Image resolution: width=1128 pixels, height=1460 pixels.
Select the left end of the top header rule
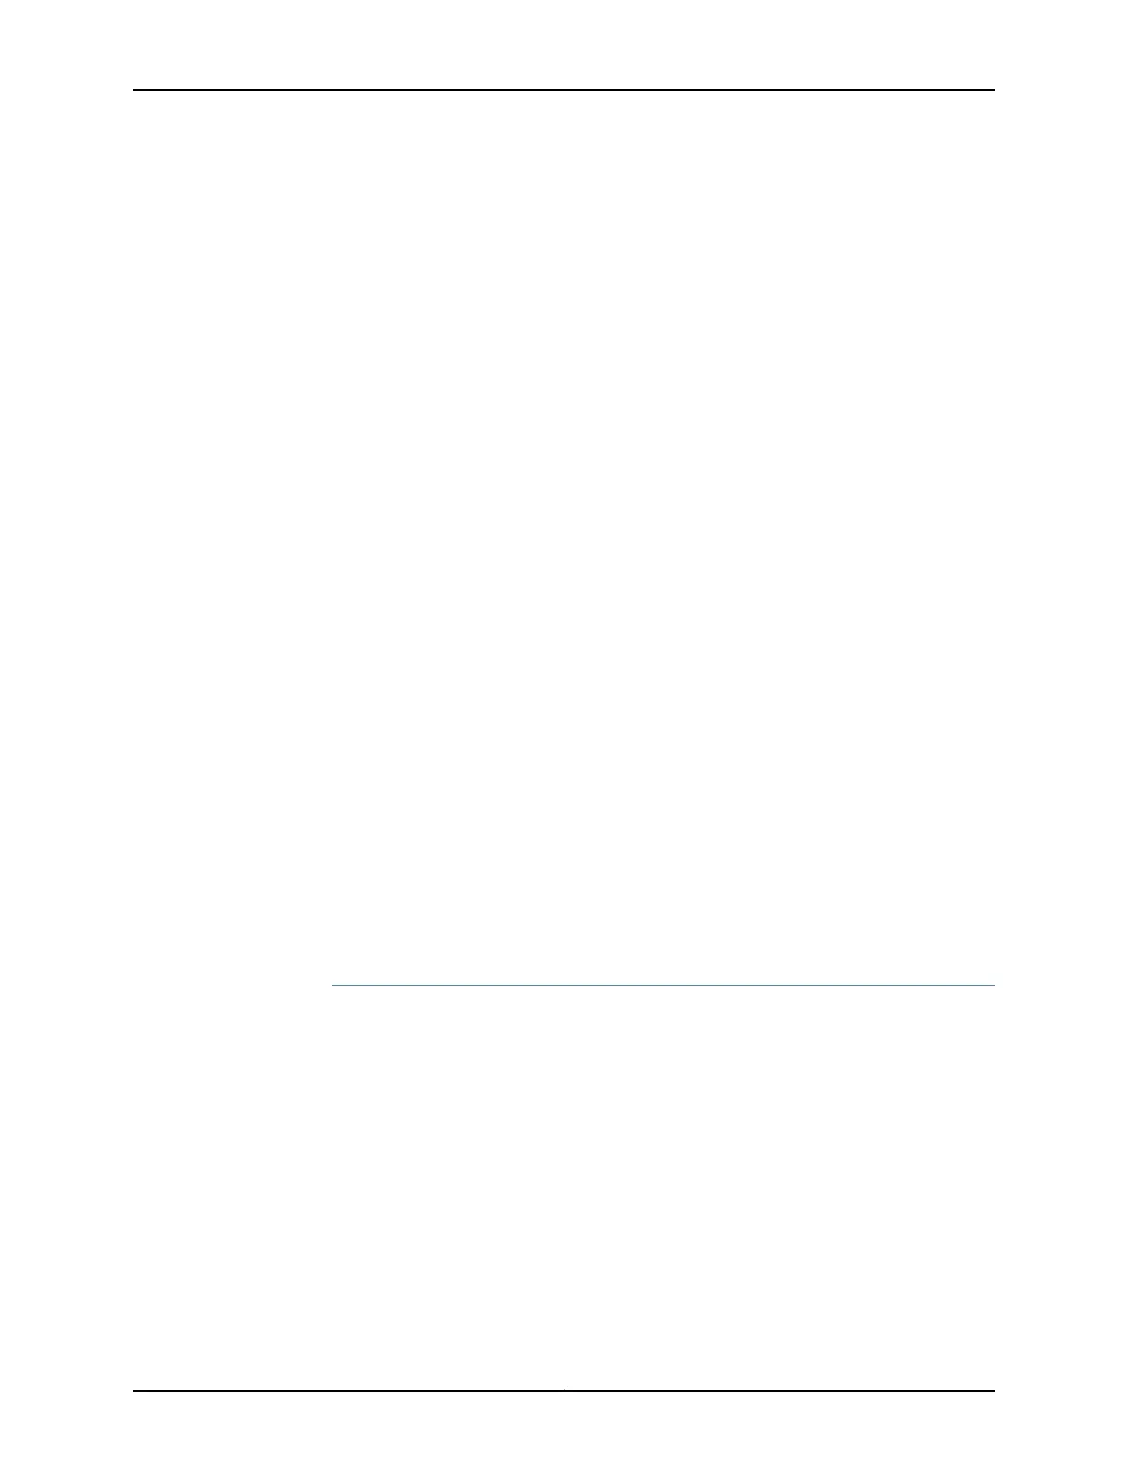[x=135, y=90]
